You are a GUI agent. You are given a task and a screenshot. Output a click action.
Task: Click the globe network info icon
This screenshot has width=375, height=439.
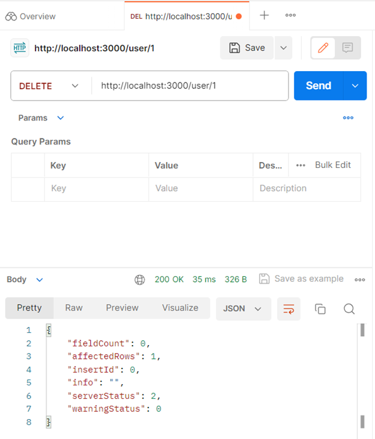[140, 279]
